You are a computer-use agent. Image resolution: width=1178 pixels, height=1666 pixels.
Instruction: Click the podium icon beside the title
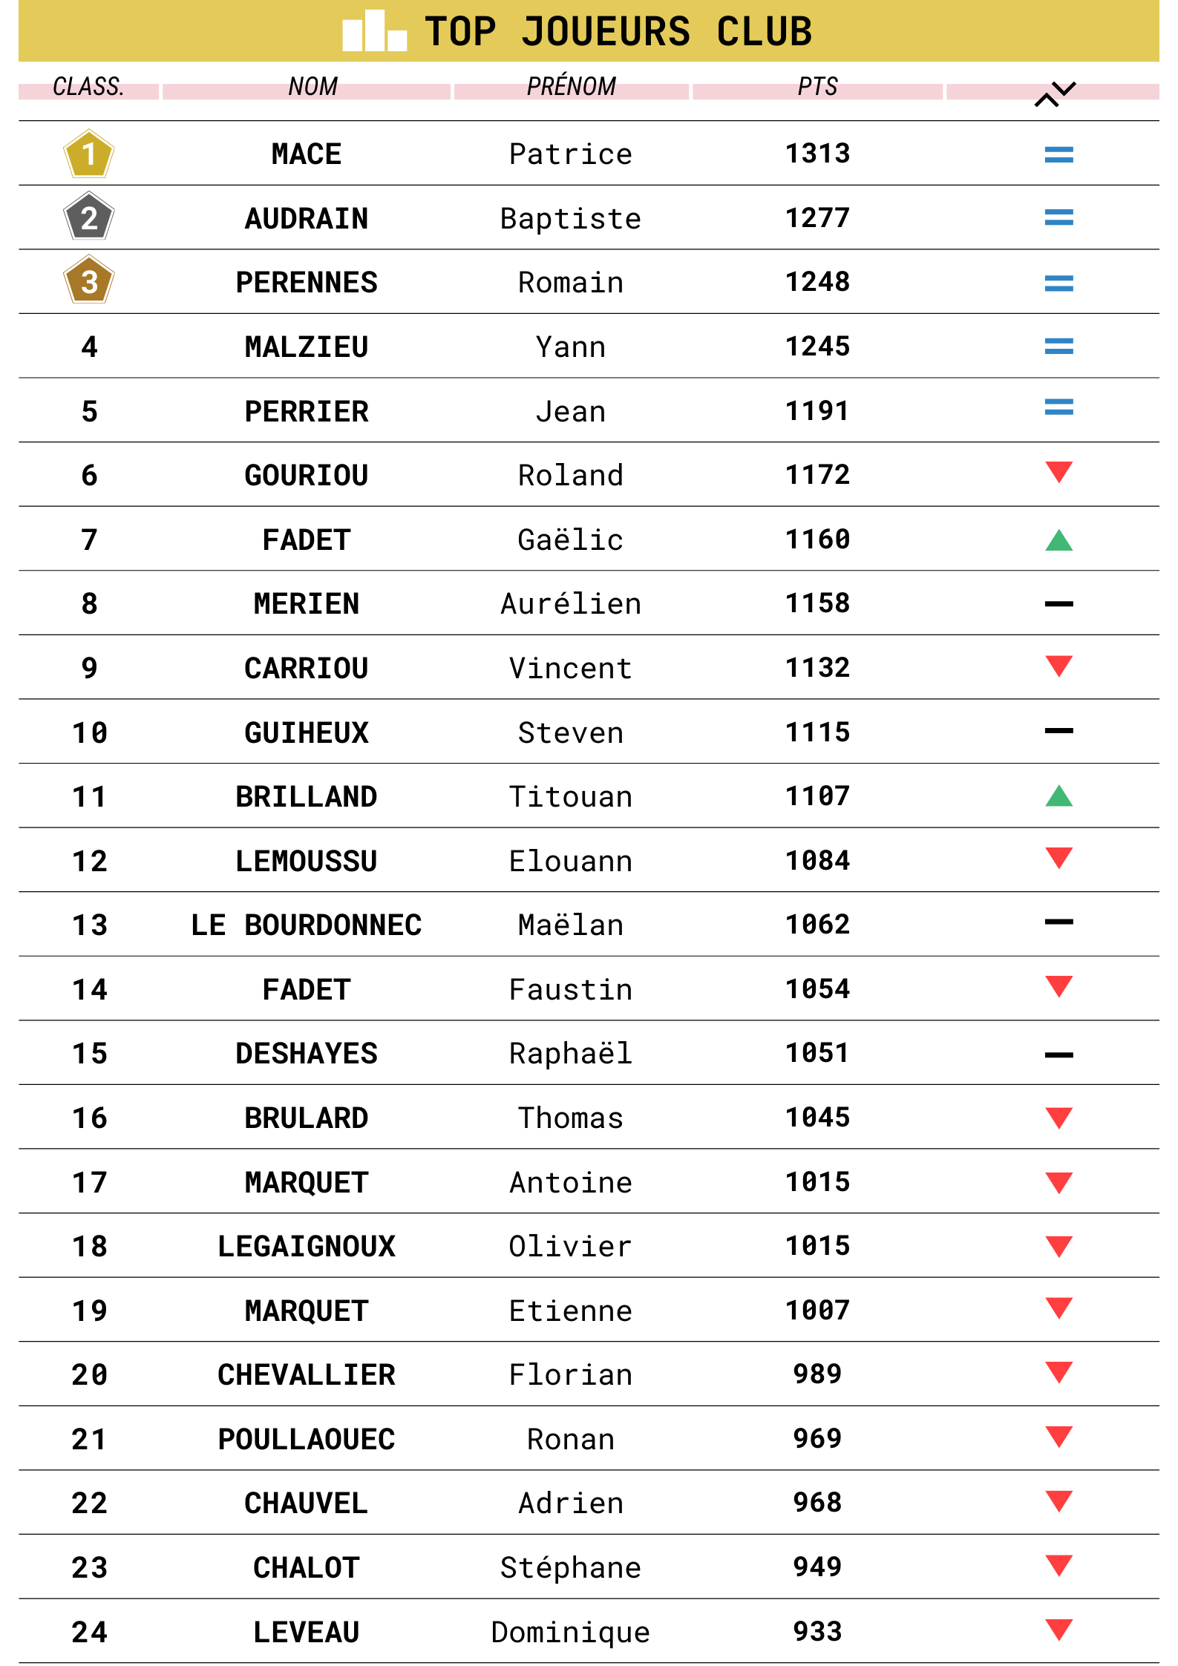tap(374, 32)
